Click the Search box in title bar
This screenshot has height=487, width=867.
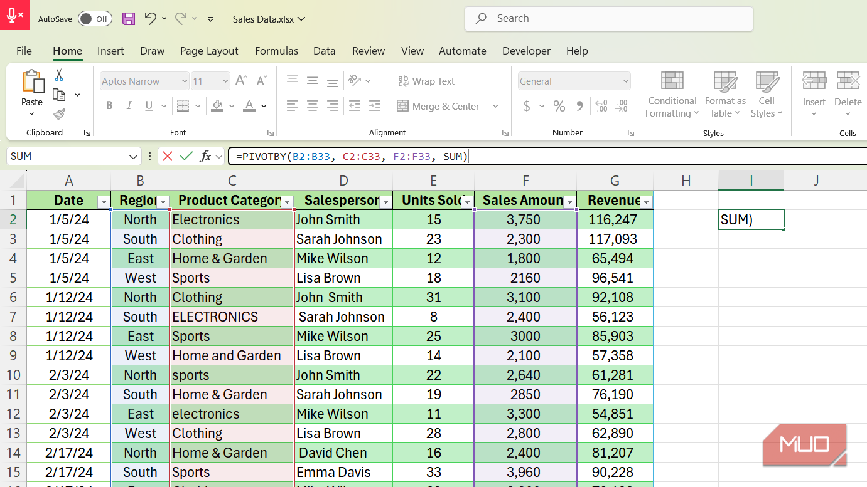pyautogui.click(x=608, y=19)
